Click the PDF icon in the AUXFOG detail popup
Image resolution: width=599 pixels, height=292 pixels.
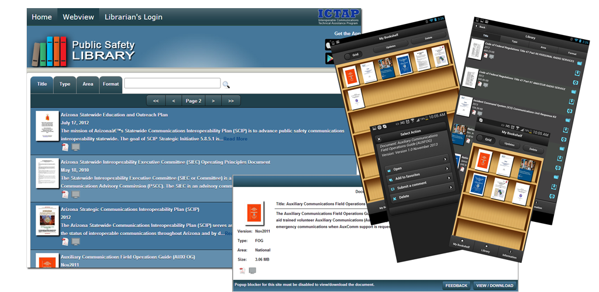(242, 270)
